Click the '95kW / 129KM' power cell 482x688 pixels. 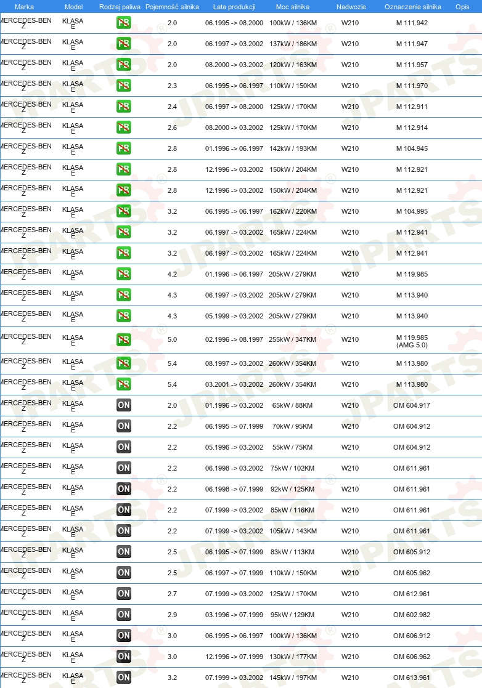click(x=292, y=615)
